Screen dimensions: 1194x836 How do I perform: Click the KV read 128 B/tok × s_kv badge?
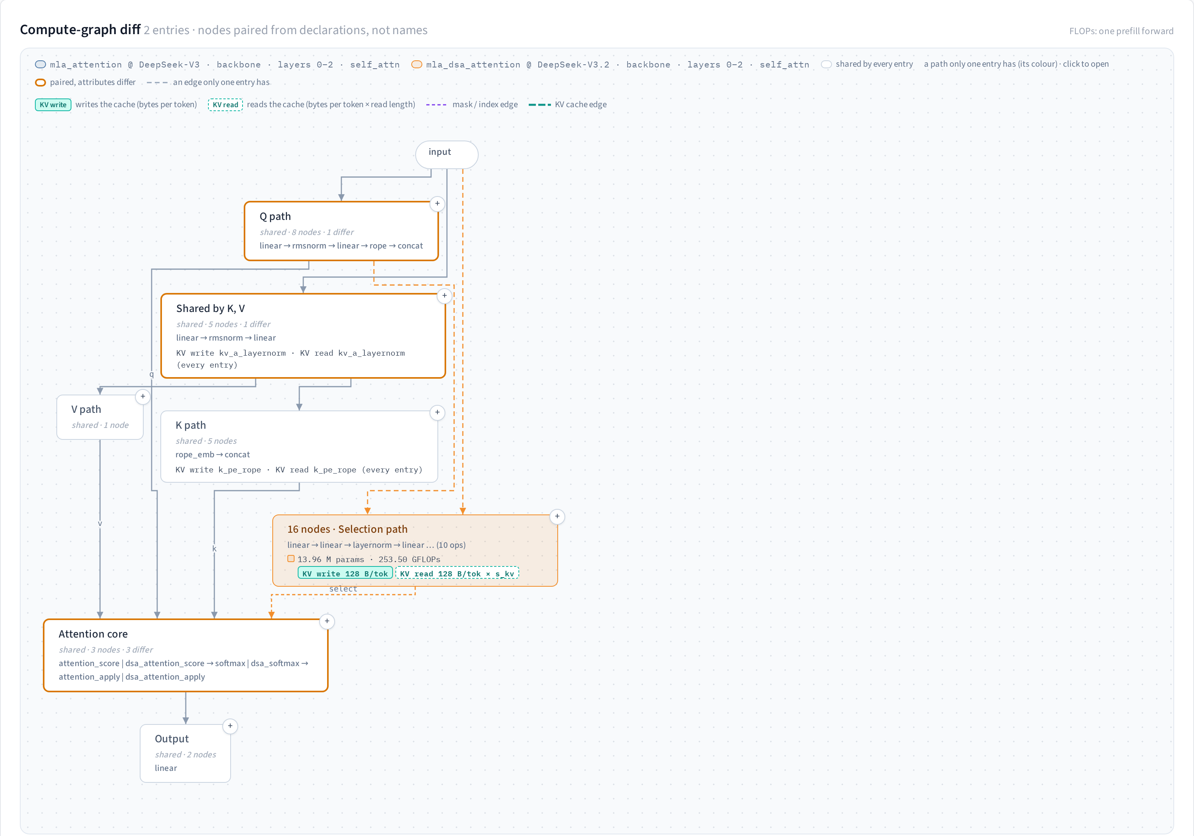pos(457,574)
